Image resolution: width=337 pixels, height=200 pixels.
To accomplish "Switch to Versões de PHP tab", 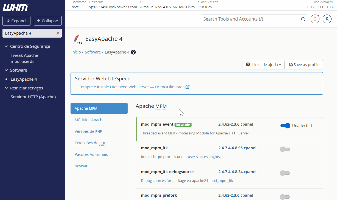I will click(x=88, y=131).
